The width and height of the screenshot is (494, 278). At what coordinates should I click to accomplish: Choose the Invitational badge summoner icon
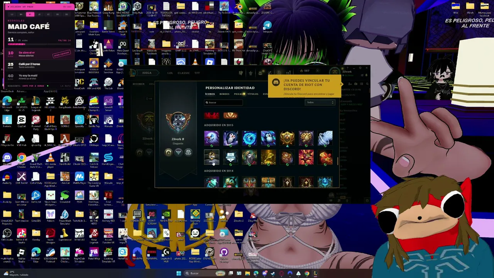230,157
